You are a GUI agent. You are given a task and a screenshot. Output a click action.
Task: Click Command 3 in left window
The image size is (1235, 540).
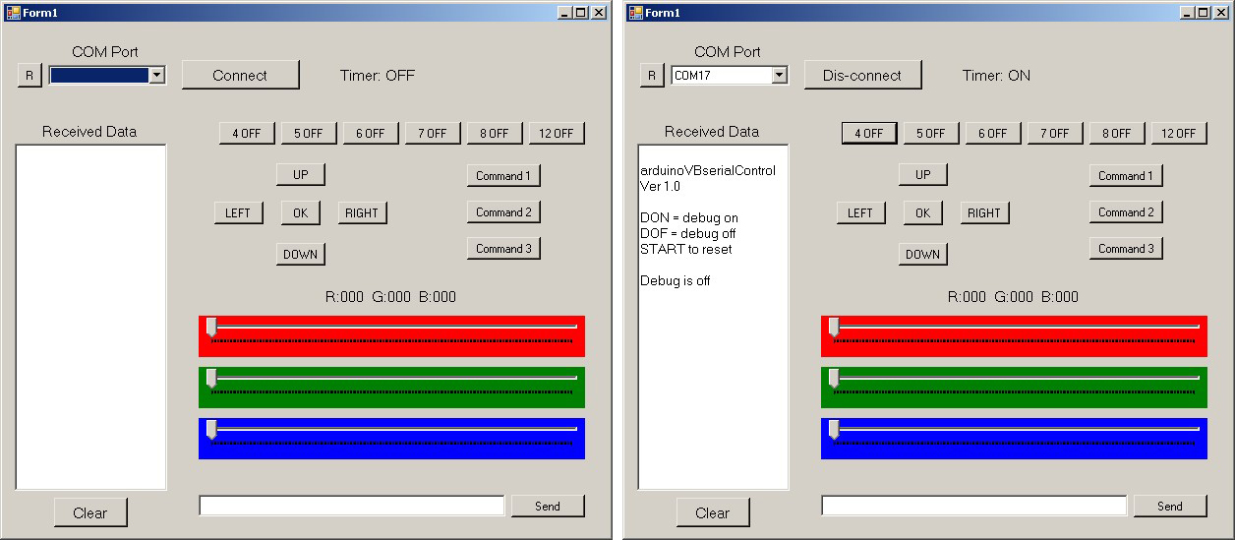(x=503, y=248)
